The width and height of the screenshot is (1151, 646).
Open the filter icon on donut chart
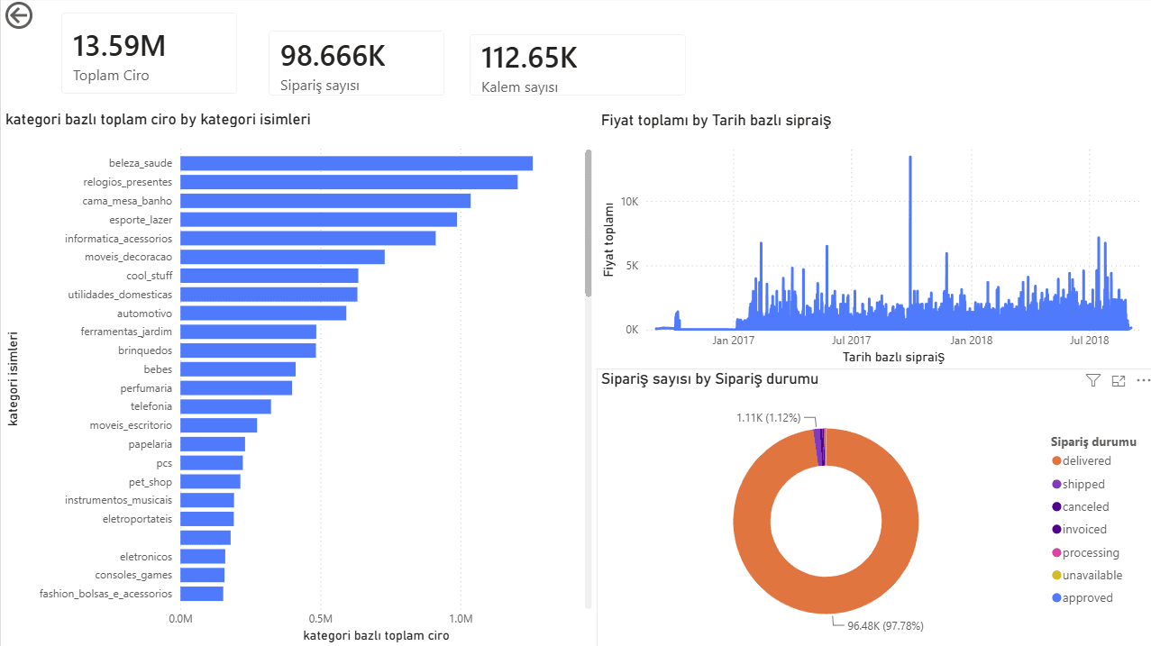click(x=1093, y=381)
